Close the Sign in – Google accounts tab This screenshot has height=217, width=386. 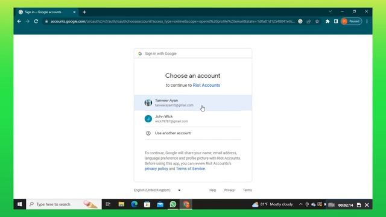(x=74, y=12)
